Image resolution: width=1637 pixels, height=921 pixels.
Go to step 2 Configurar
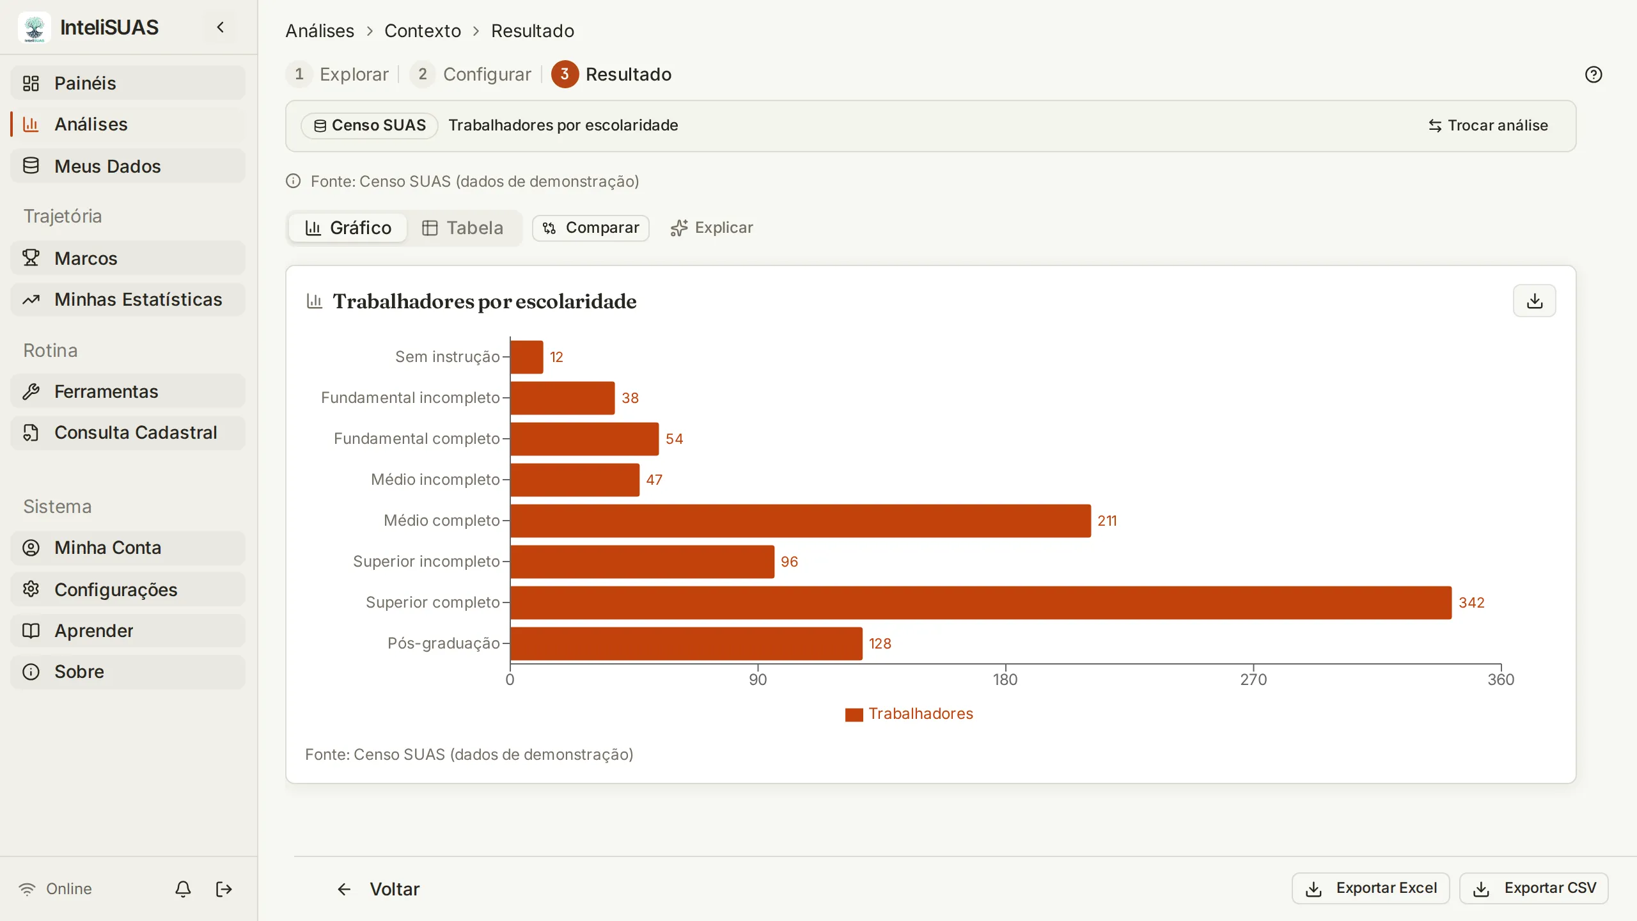click(471, 75)
